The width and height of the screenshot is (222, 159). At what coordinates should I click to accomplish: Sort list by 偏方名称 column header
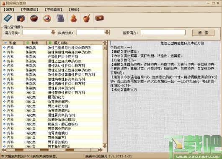(74, 43)
